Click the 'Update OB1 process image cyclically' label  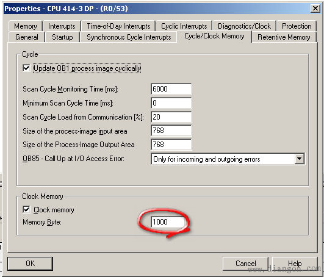(x=87, y=68)
